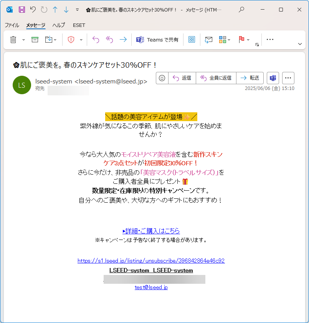
Task: Open the ESET menu item
Action: pos(79,25)
